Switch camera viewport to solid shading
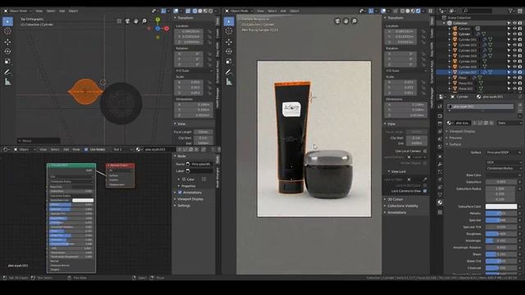Image resolution: width=525 pixels, height=295 pixels. pos(408,11)
